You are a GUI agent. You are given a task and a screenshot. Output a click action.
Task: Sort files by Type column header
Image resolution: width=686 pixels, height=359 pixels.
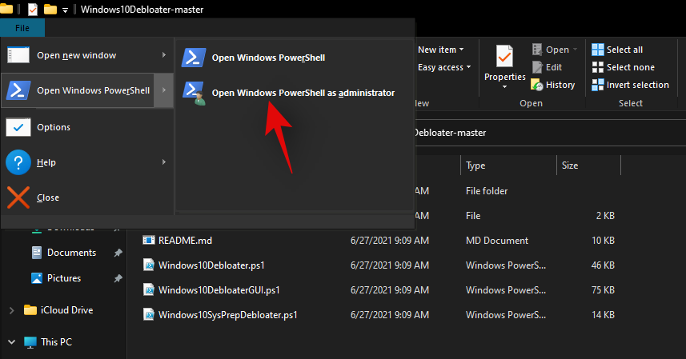pos(476,166)
